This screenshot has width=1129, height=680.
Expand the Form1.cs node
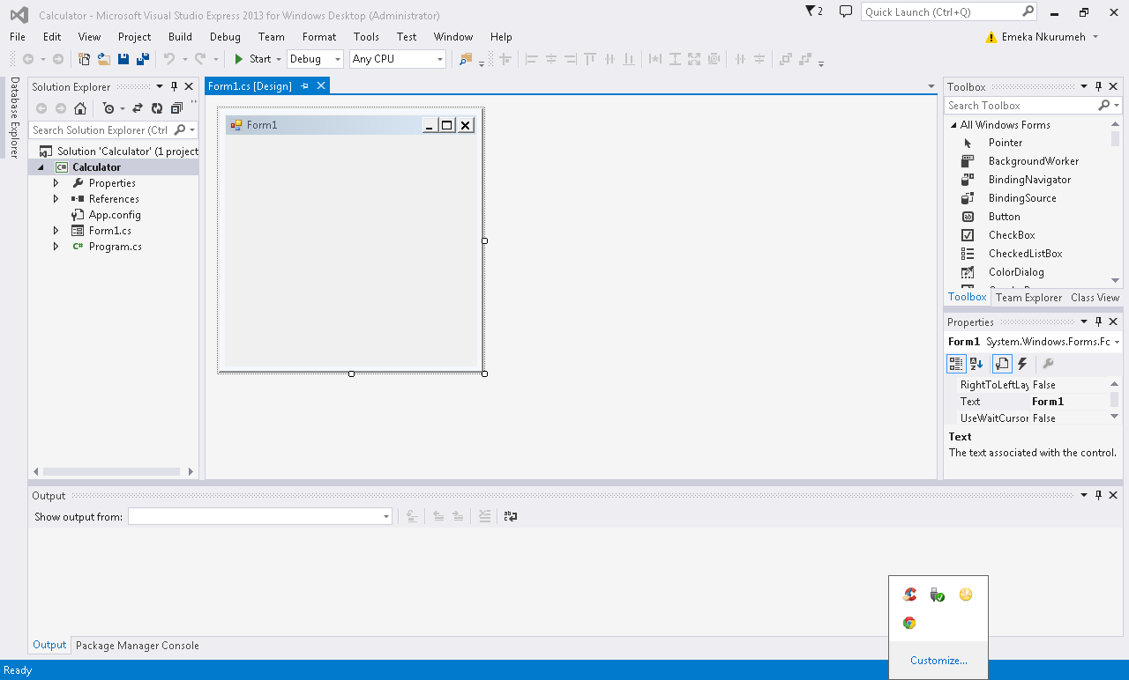point(56,231)
